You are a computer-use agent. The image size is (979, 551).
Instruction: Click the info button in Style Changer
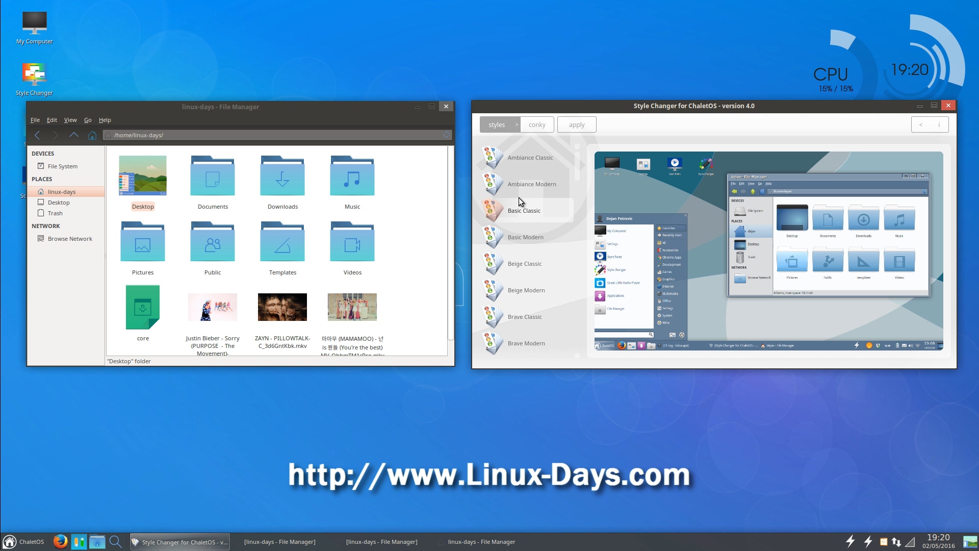point(939,124)
